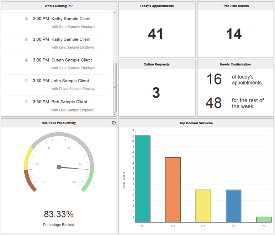Click the small green MS bar
275x235 pixels.
[x=264, y=219]
